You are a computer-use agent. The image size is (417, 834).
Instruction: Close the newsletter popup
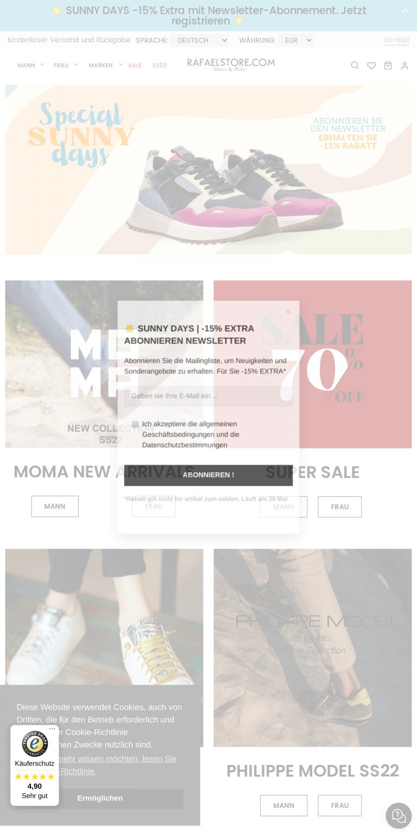[288, 312]
